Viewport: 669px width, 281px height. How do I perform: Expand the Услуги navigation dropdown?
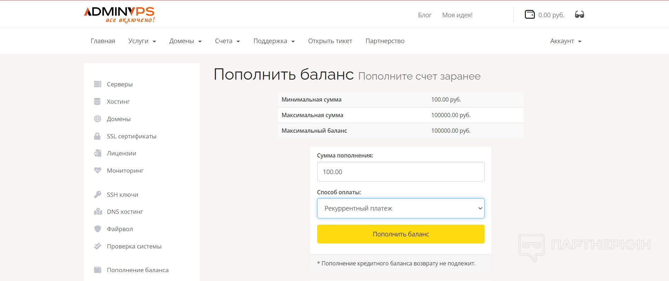[x=142, y=41]
